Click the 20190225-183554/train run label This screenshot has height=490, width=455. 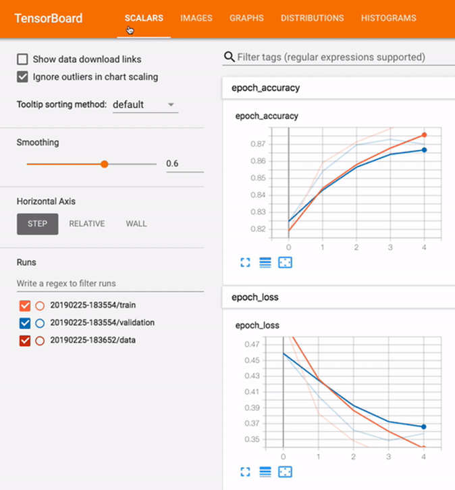tap(93, 305)
